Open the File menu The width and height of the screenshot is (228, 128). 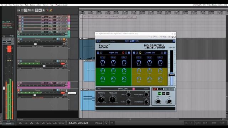click(x=2, y=5)
